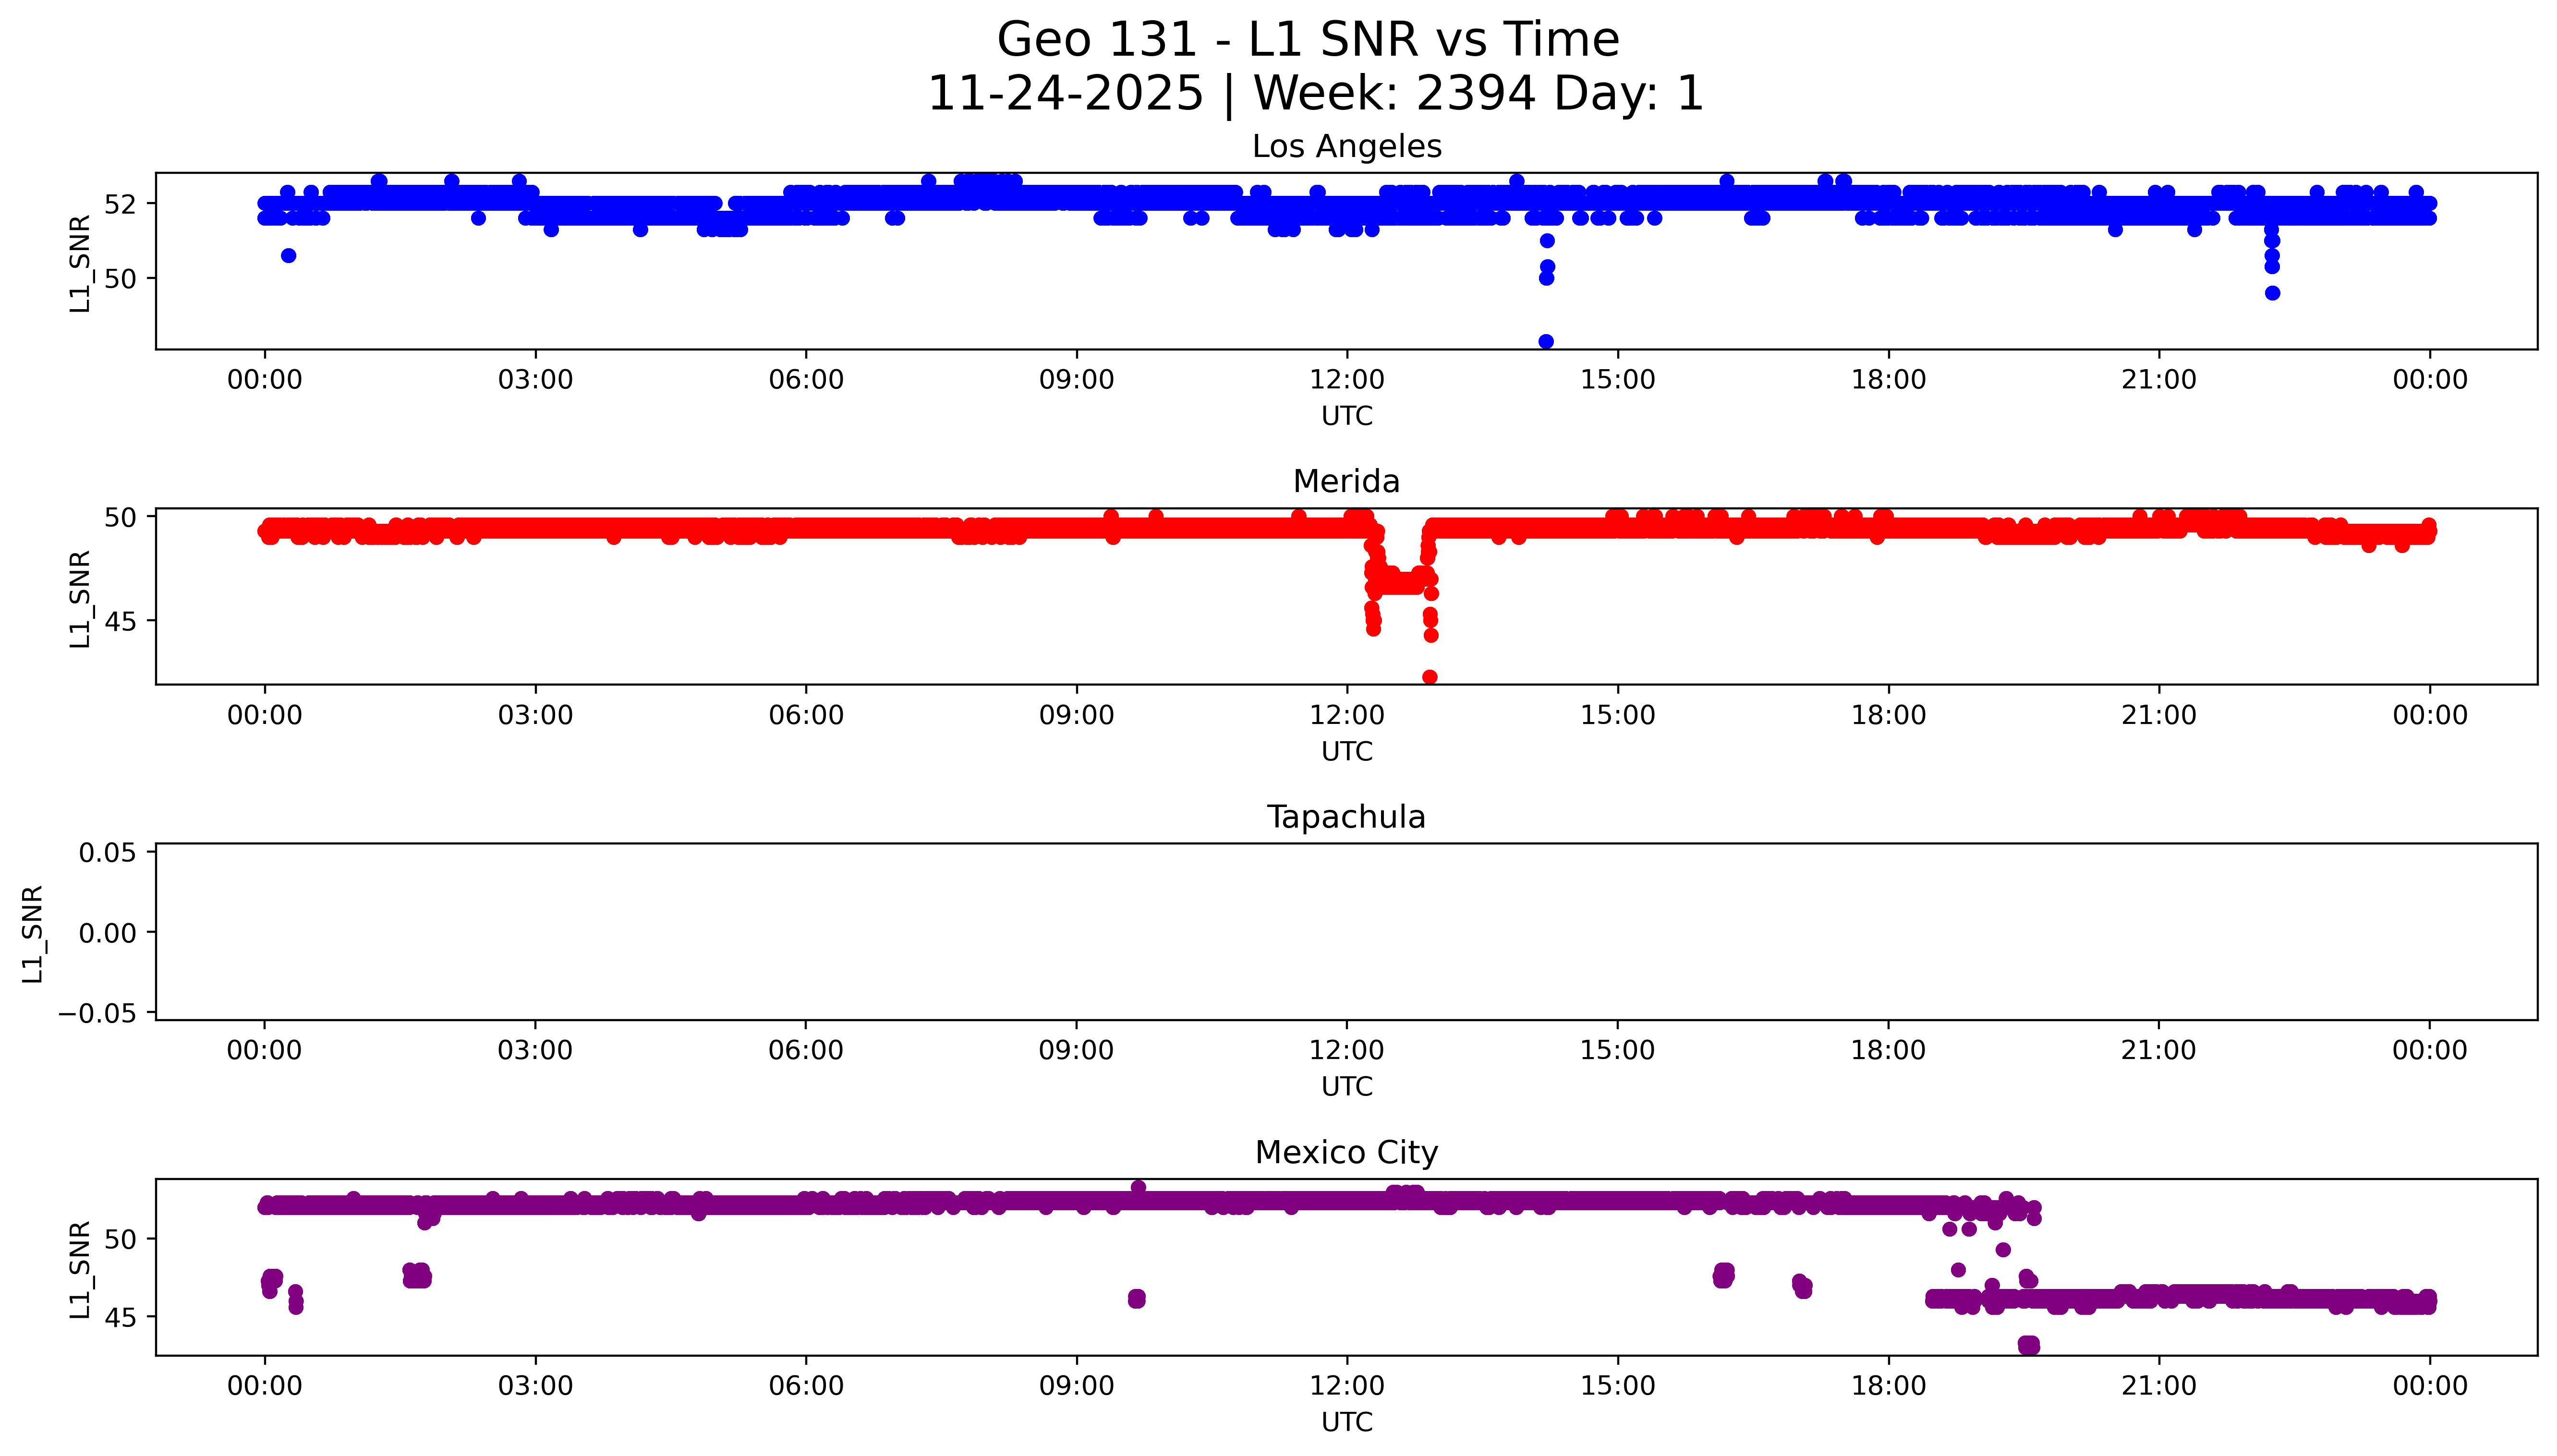The height and width of the screenshot is (1456, 2557).
Task: Click the 'Mexico City' subplot title
Action: [1346, 1153]
